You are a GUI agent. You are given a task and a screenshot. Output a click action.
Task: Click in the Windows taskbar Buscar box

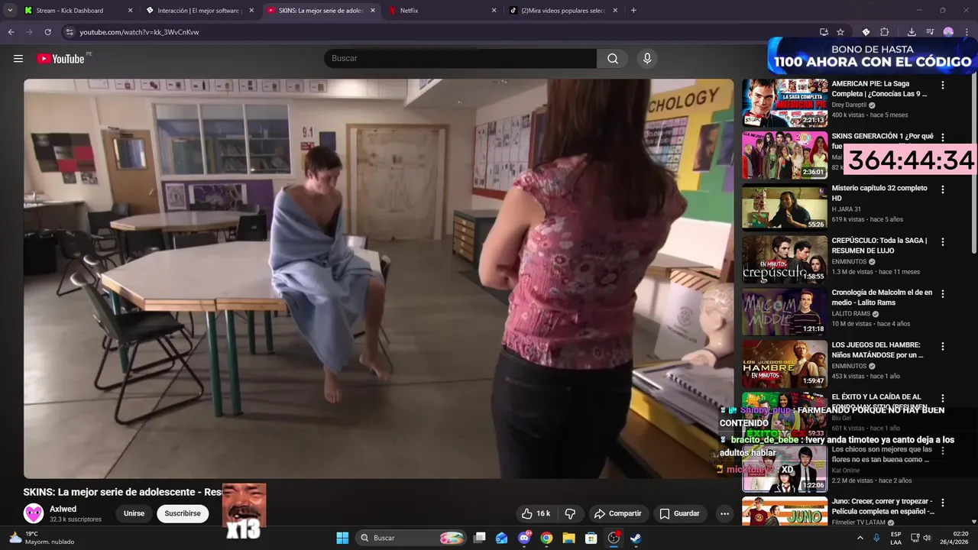(x=411, y=538)
